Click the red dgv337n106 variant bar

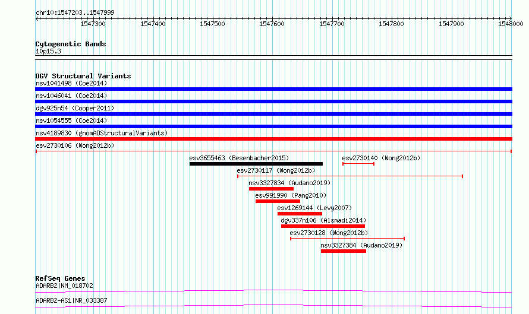323,226
